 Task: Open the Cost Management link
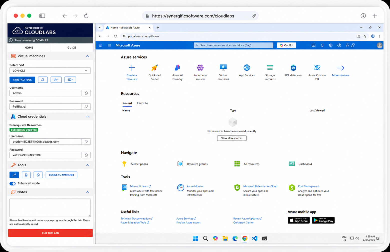309,186
